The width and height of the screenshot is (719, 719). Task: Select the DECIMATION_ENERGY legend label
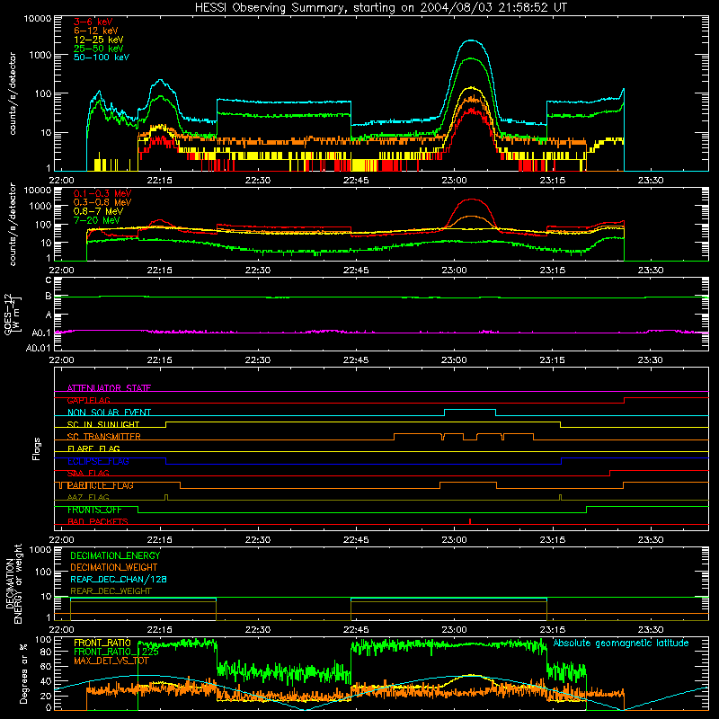click(115, 555)
